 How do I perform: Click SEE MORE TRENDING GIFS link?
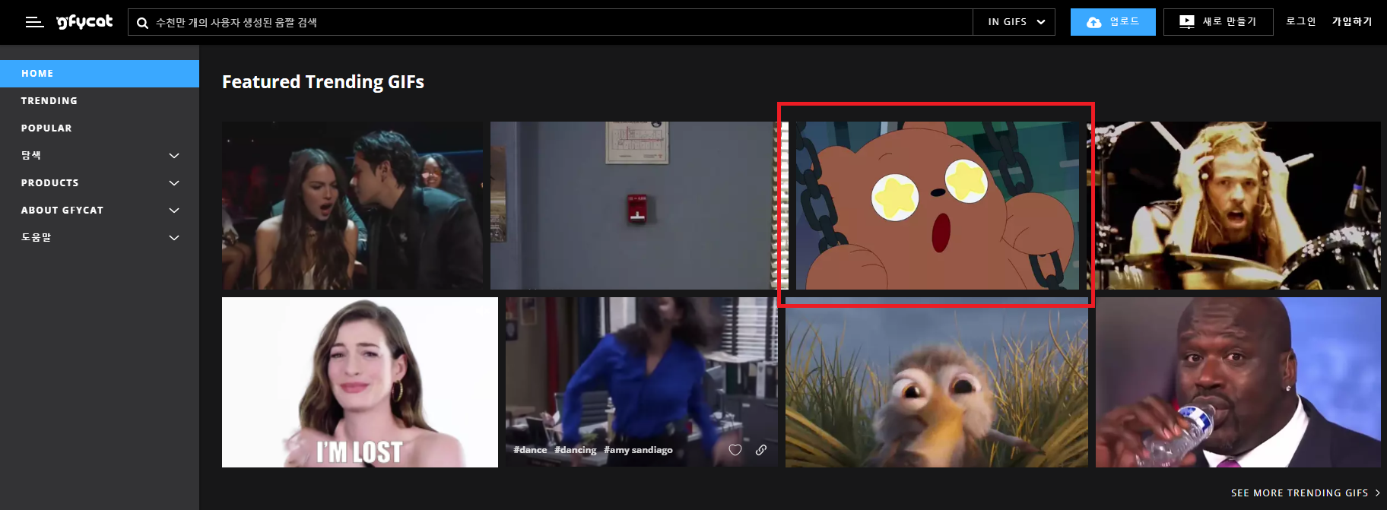click(x=1305, y=493)
